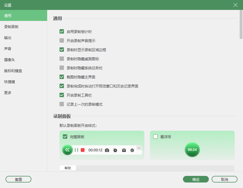
Task: Open the 录制面板 sidebar tab
Action: coord(24,27)
